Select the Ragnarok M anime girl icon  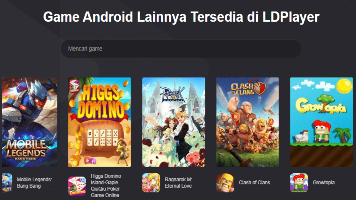[151, 183]
